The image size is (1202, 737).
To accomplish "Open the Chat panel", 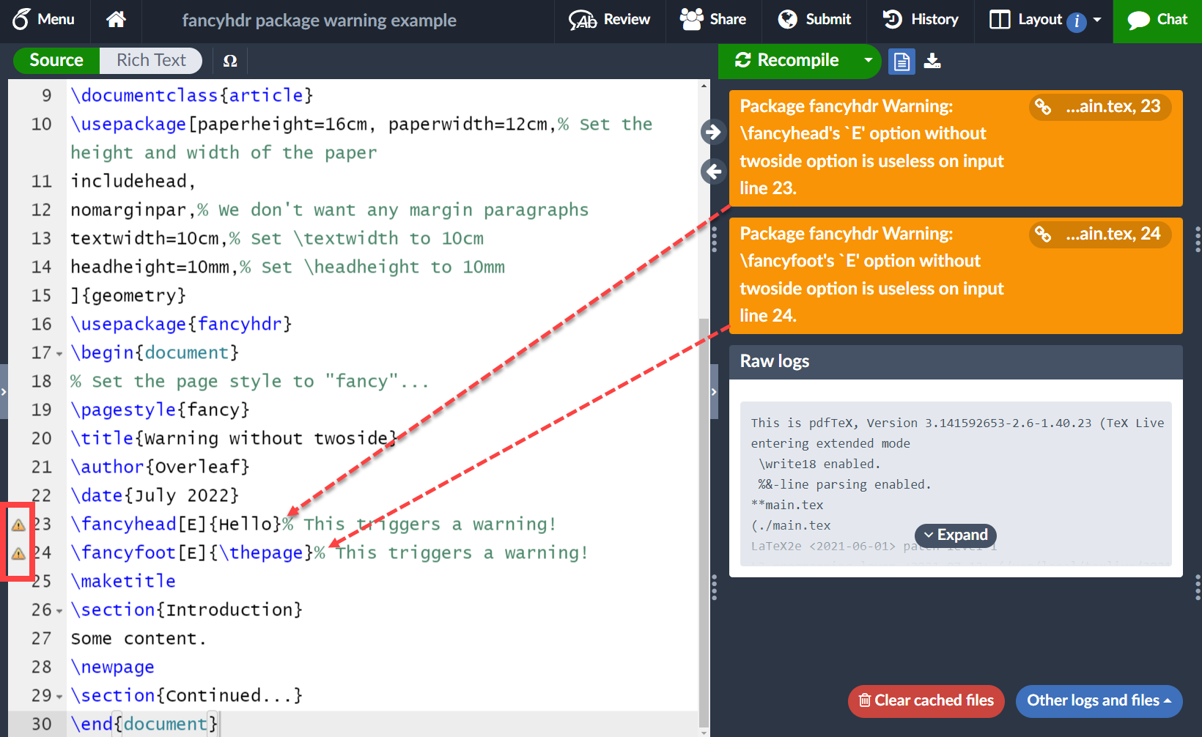I will click(x=1157, y=20).
